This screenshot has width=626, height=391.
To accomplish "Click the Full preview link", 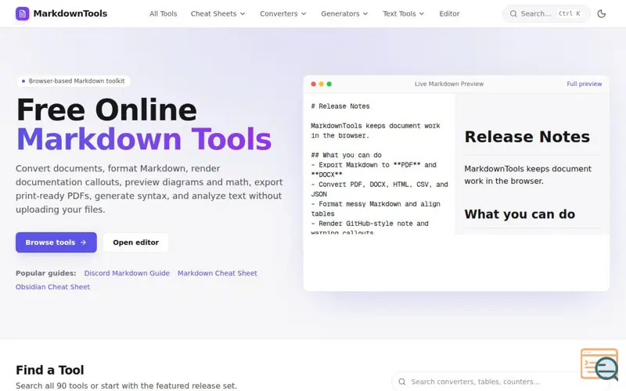I will pos(584,84).
